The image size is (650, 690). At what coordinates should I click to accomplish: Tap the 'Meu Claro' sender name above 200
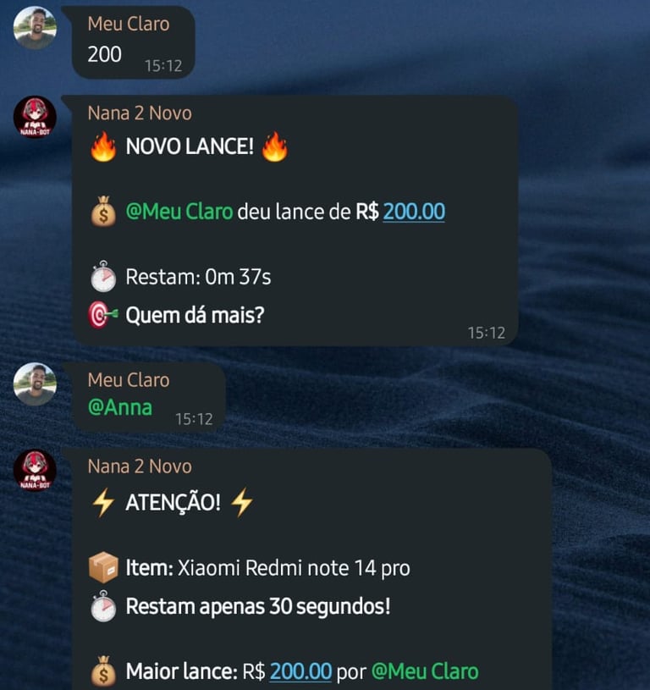129,24
